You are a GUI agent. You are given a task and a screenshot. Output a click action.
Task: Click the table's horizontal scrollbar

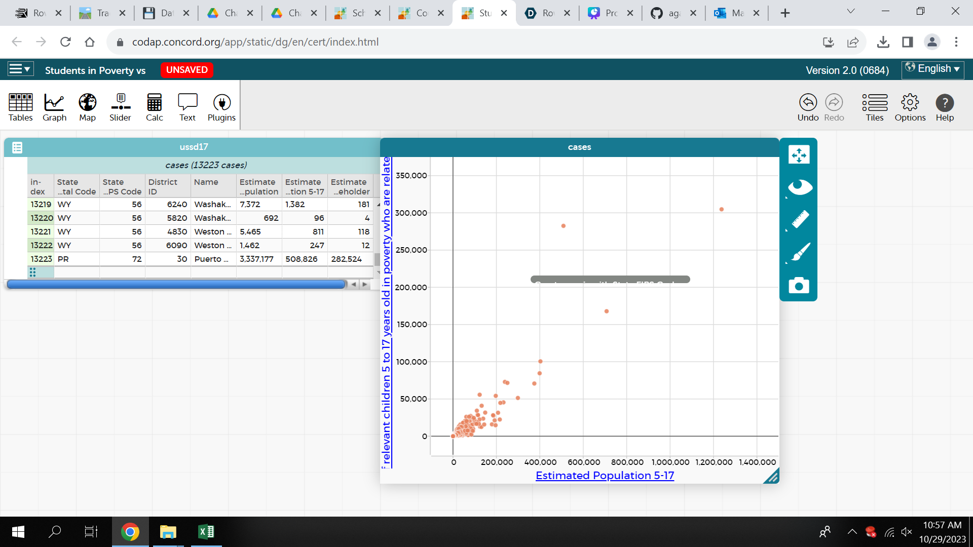coord(176,285)
